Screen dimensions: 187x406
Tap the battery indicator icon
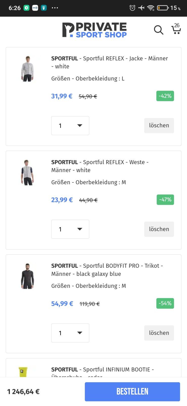click(163, 8)
